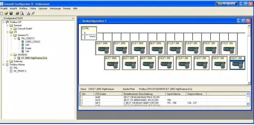Screen dimensions: 254x125
Task: Create a new project with the blank page icon
Action: tap(2, 13)
